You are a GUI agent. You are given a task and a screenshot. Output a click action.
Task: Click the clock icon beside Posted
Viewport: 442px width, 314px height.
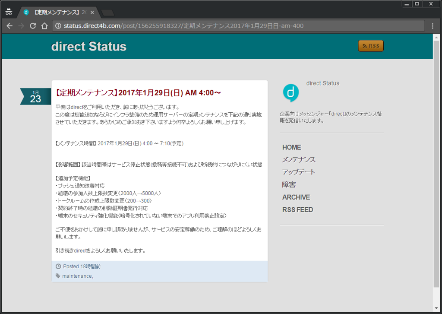58,266
